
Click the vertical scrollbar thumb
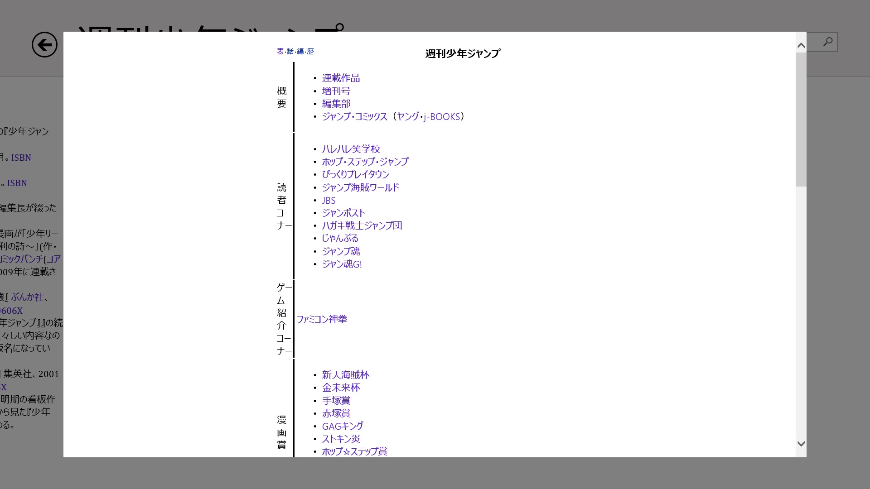coord(801,120)
